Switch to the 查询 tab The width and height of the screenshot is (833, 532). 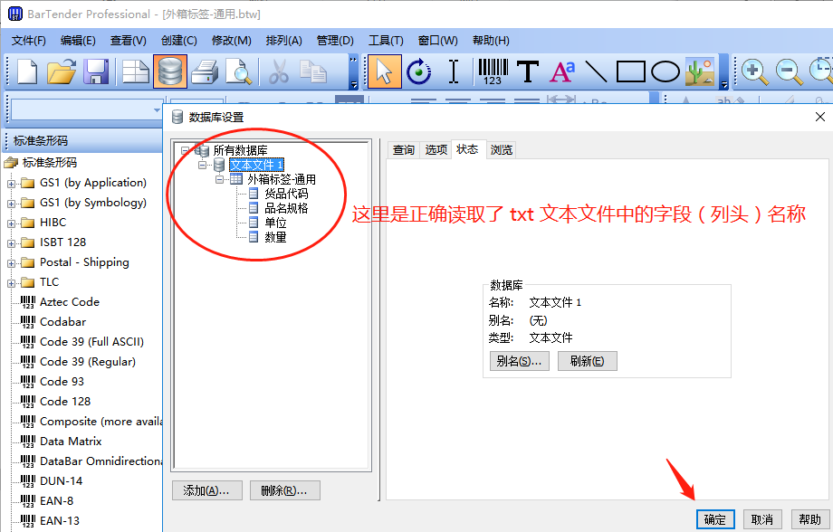tap(403, 150)
